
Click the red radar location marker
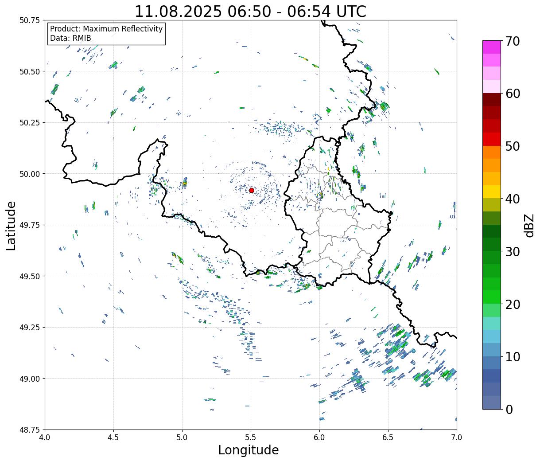251,190
